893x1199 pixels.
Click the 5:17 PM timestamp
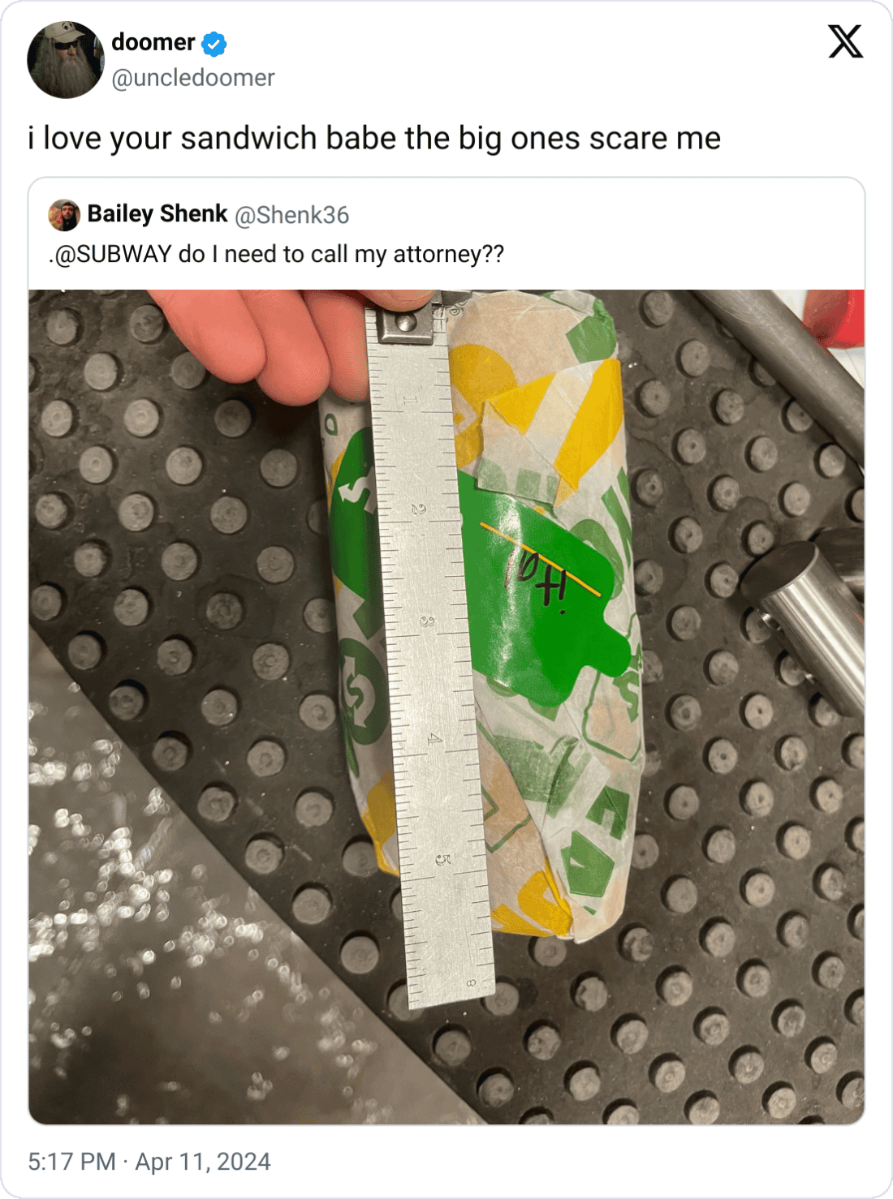coord(71,1162)
